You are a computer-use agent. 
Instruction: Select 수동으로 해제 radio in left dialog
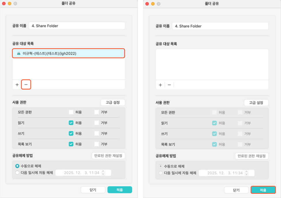(x=17, y=166)
